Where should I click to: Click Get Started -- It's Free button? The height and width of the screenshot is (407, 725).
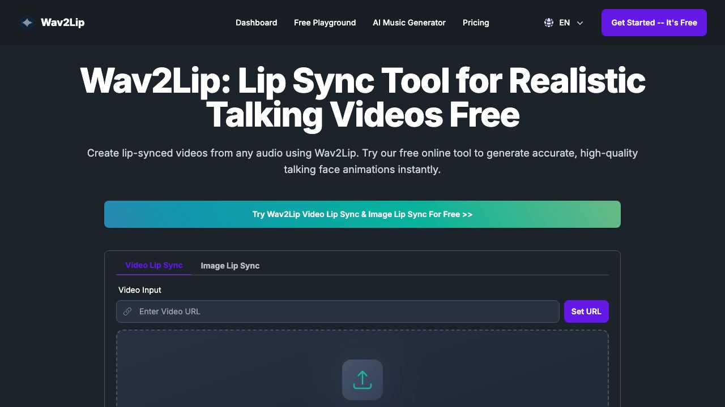pyautogui.click(x=654, y=23)
